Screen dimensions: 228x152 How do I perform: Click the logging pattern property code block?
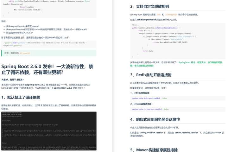tap(49, 44)
